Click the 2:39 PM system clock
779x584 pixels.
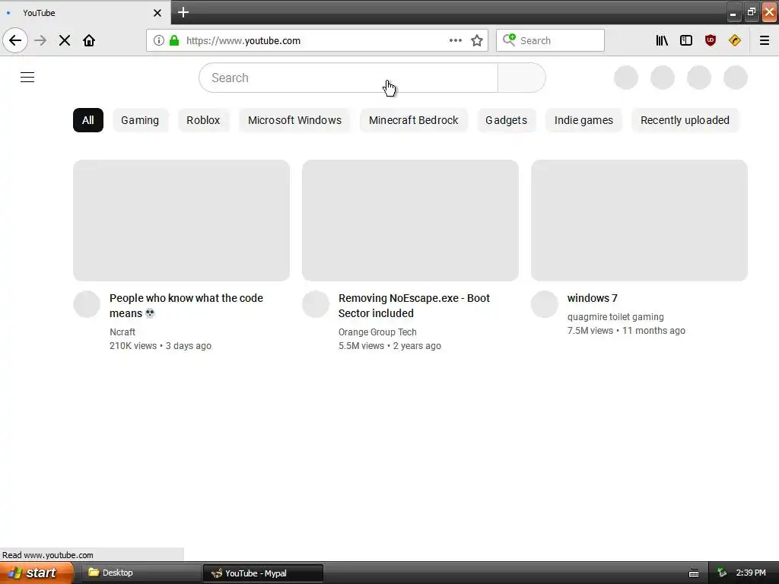(x=751, y=573)
